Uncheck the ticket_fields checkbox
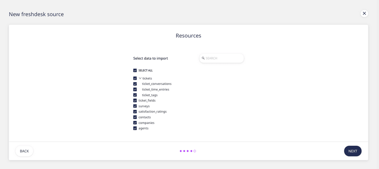Image resolution: width=379 pixels, height=169 pixels. tap(135, 100)
